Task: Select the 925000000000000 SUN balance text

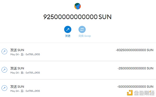Action: pyautogui.click(x=77, y=17)
